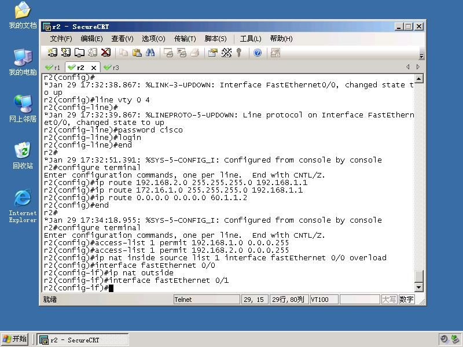Image resolution: width=463 pixels, height=347 pixels.
Task: Minimize the SecureCRT window
Action: (x=399, y=27)
